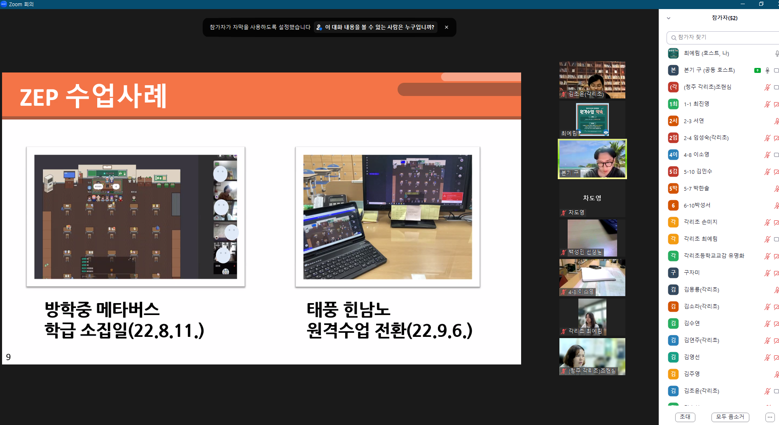
Task: Click the muted mic icon for 각리초 최예림
Action: 767,239
